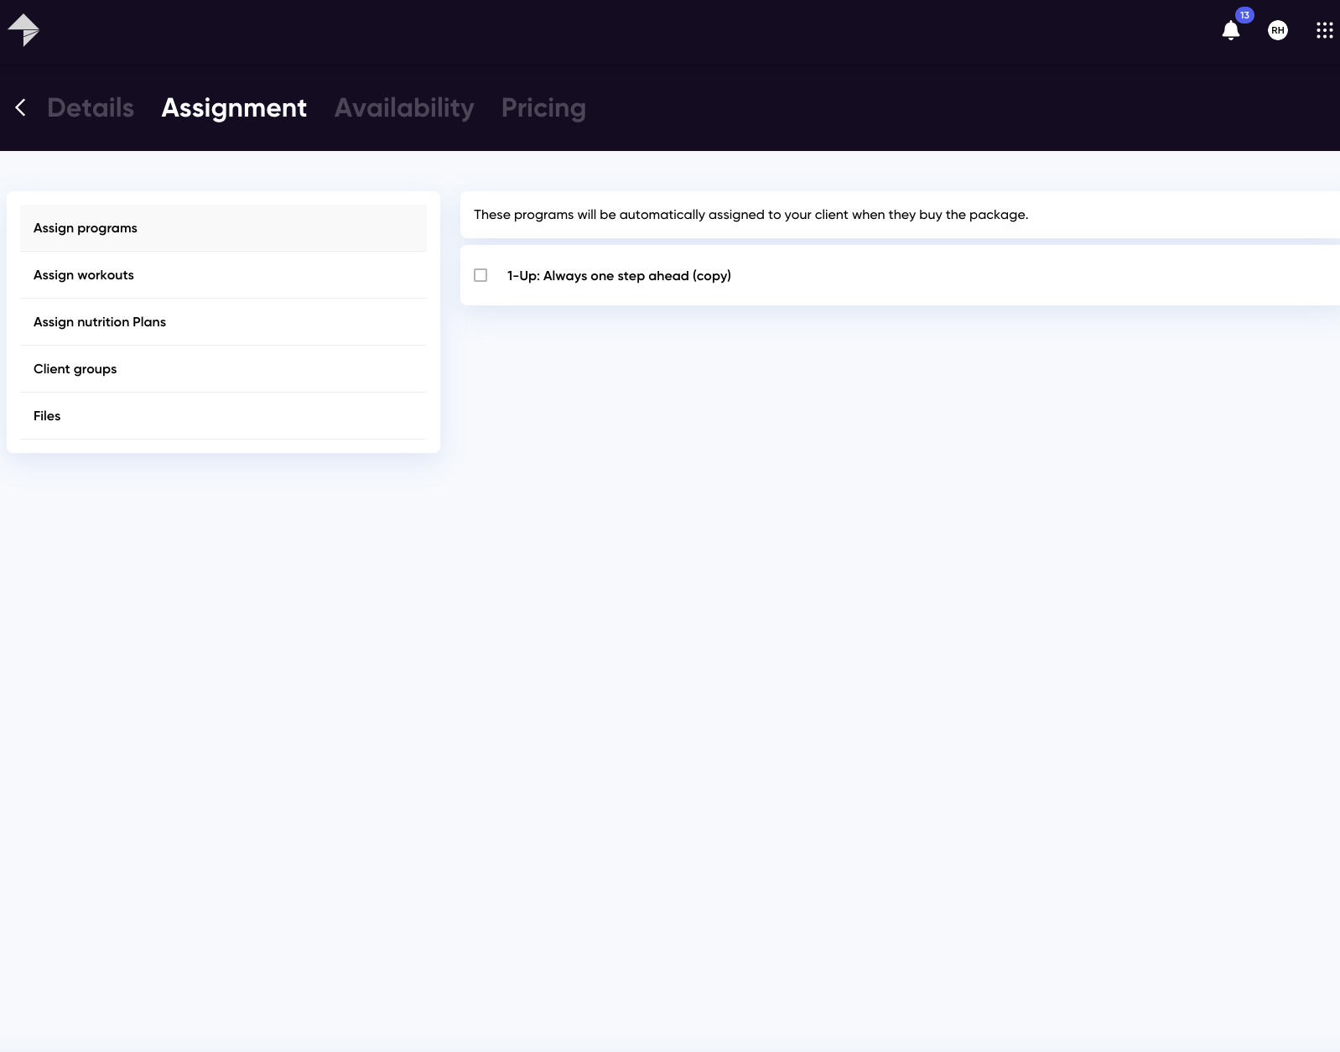Click the 'These programs will be automatically assigned' notice
Screen dimensions: 1340x1052
pyautogui.click(x=751, y=215)
